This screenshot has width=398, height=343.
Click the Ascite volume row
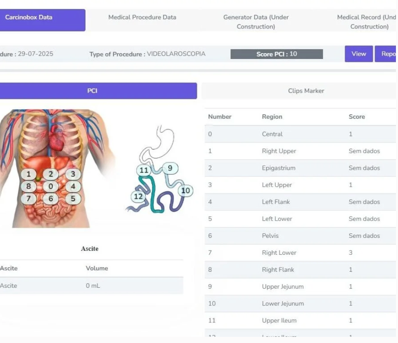[92, 286]
